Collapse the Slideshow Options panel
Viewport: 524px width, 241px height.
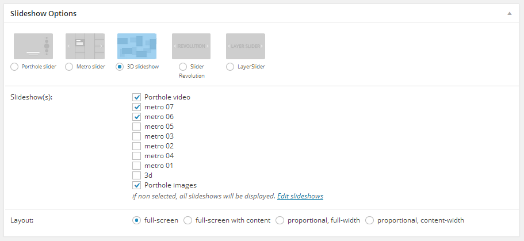point(509,13)
